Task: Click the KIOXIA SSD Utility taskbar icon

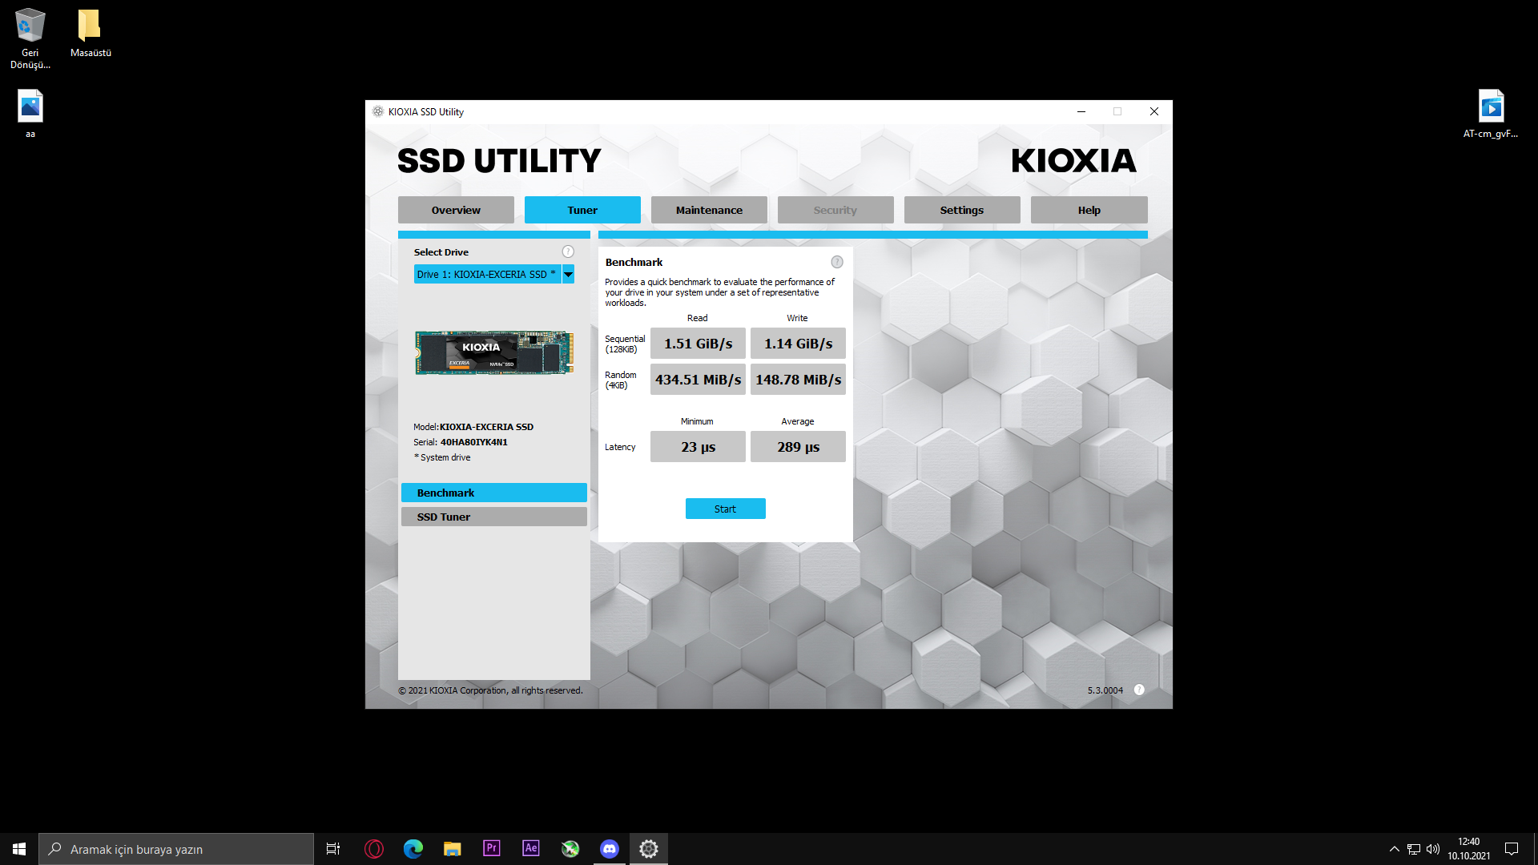Action: click(649, 849)
